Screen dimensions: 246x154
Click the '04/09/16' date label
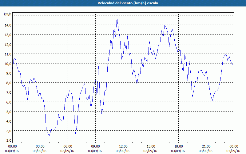tap(233, 151)
